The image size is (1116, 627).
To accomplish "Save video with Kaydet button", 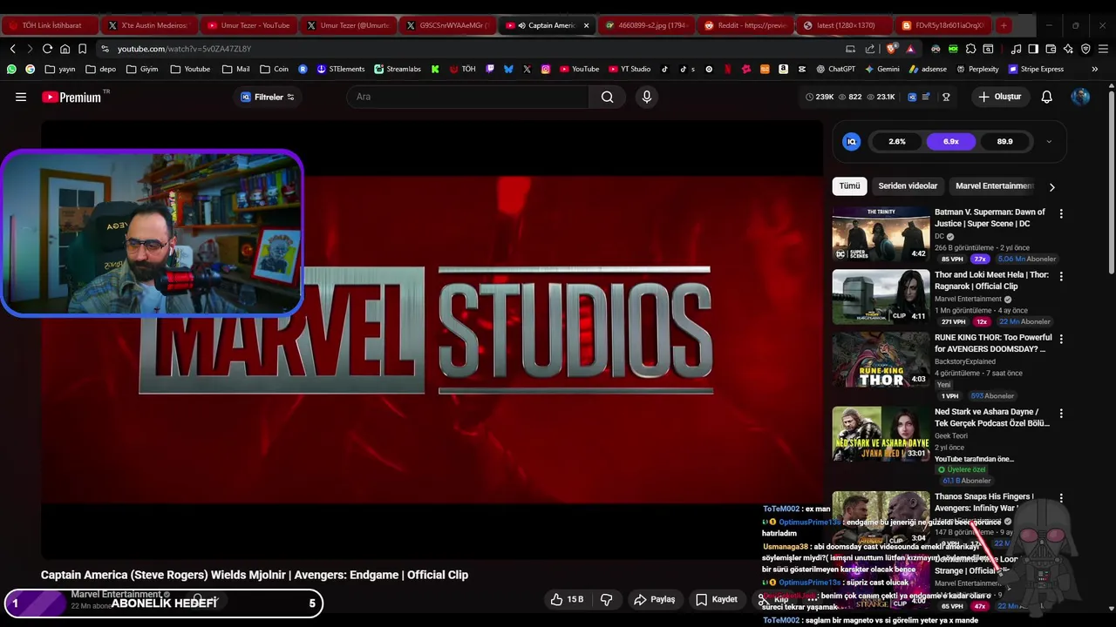I will point(716,599).
